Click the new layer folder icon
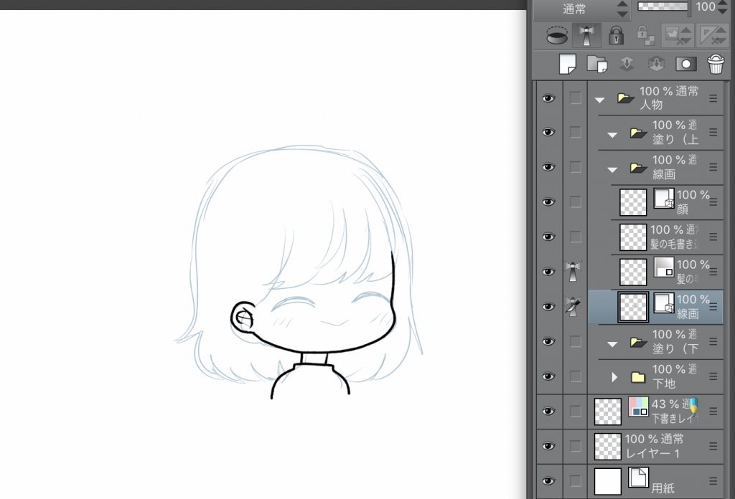The image size is (735, 499). [x=597, y=64]
